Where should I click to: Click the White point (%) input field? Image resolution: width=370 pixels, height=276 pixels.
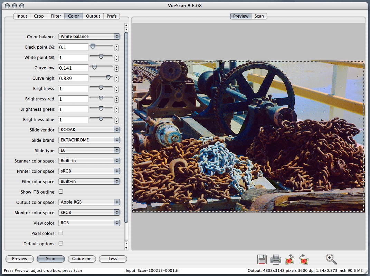73,58
